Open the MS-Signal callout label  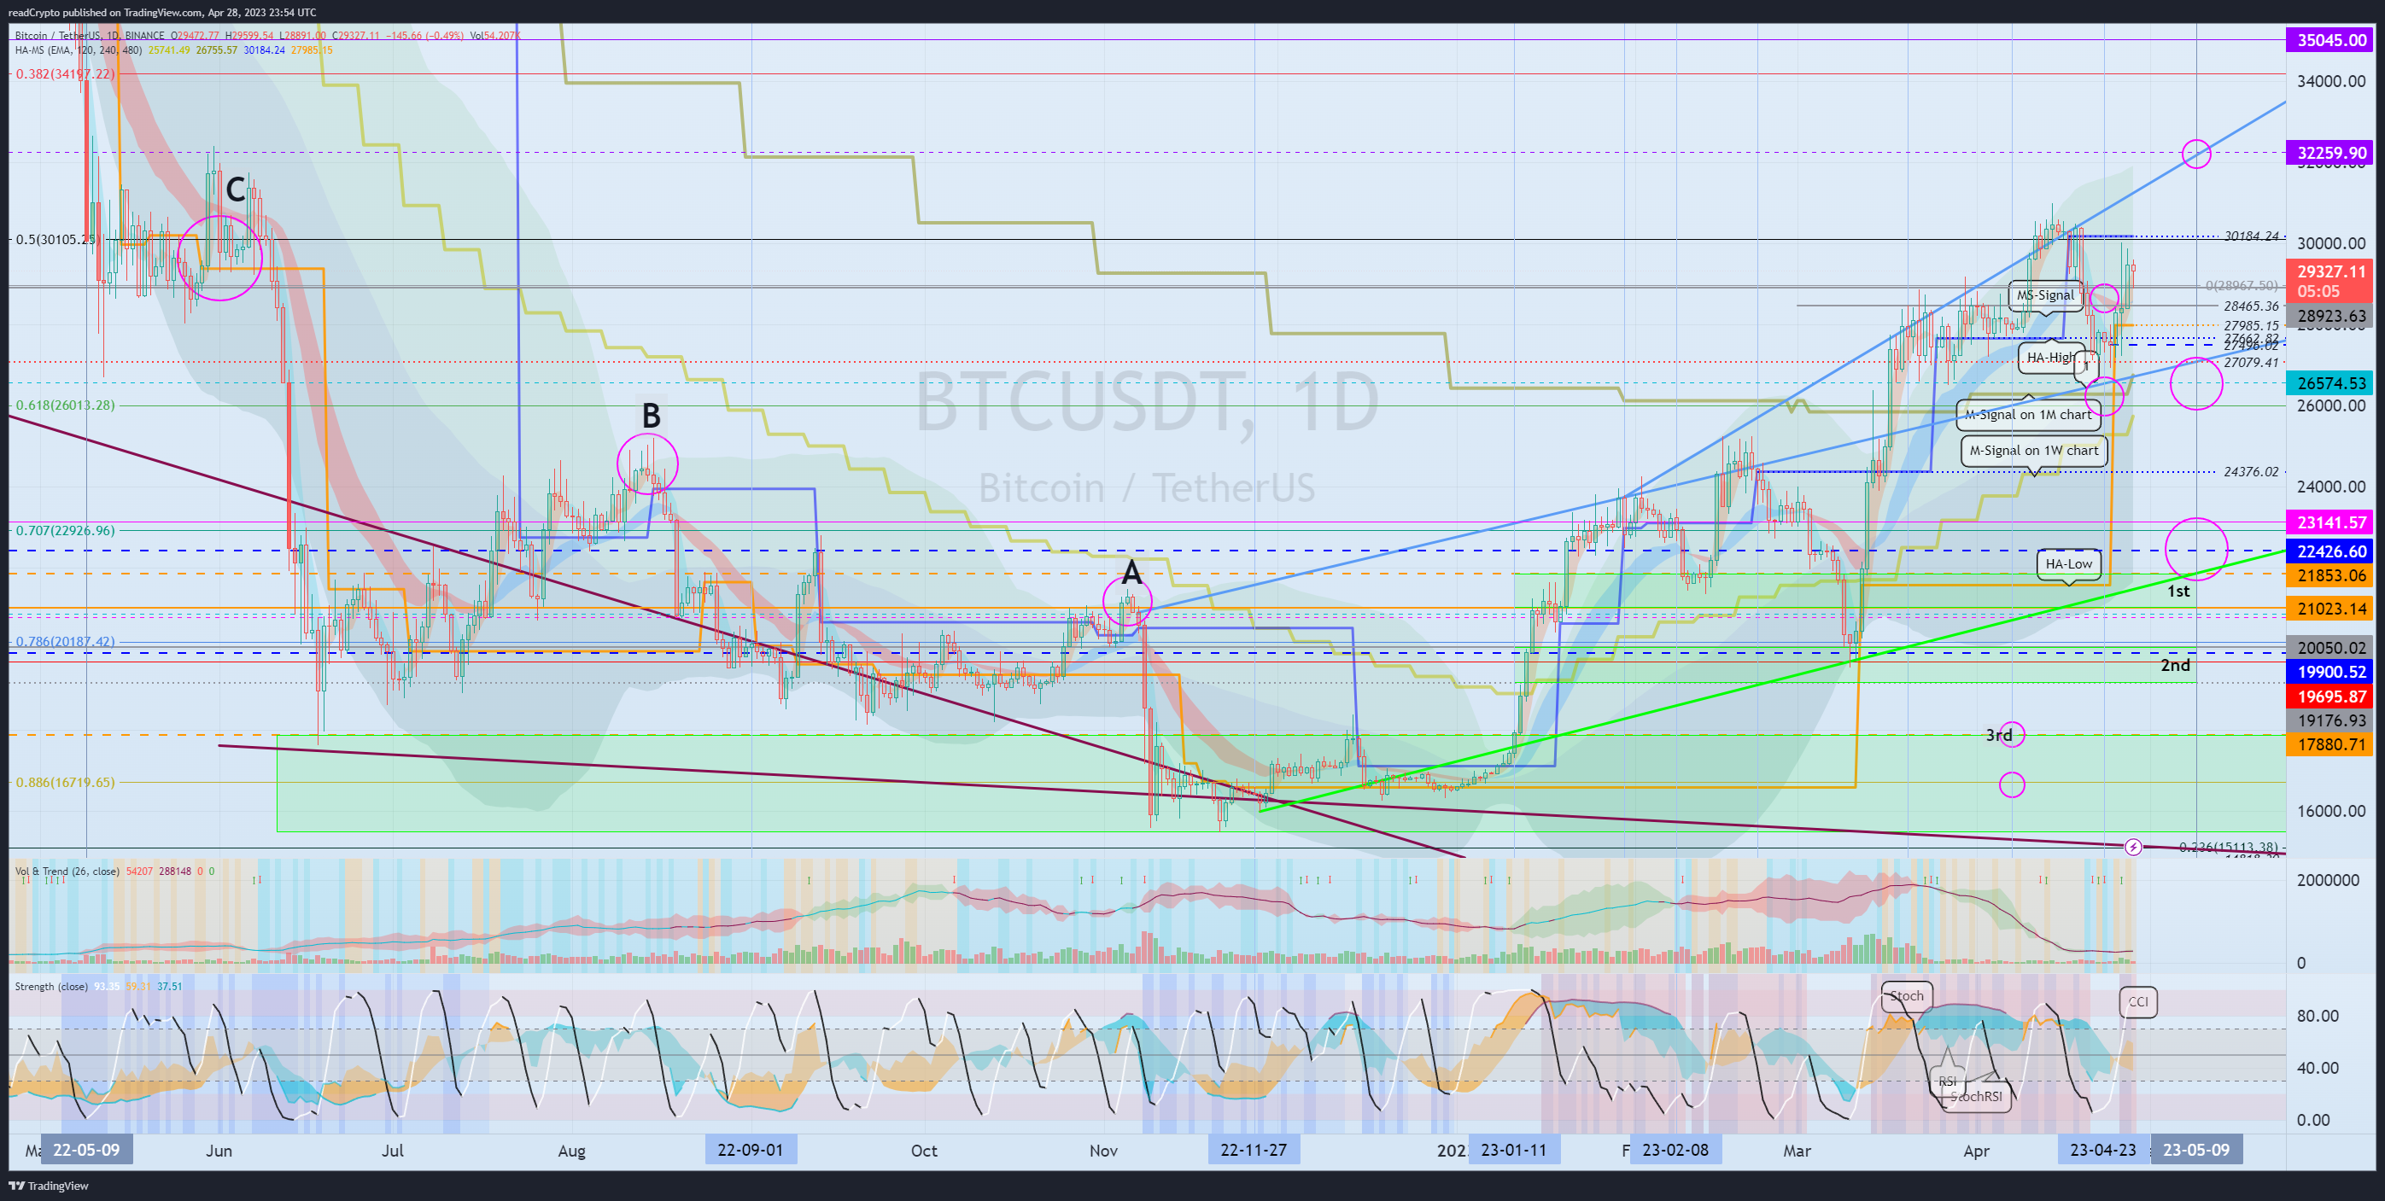coord(2045,295)
